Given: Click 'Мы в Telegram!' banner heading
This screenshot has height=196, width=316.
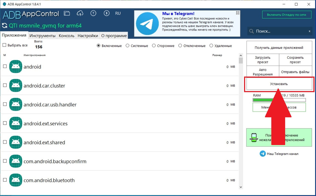Looking at the screenshot, I should 178,13.
